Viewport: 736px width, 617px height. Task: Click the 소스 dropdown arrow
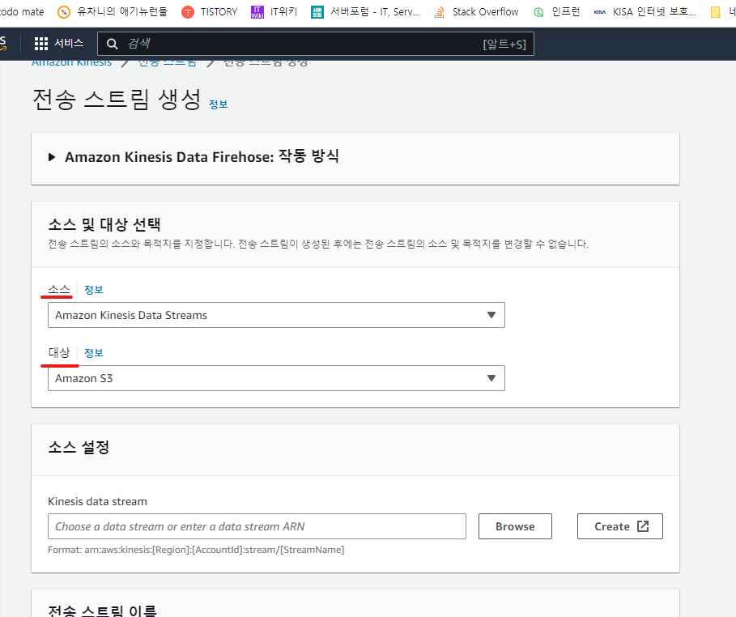pos(491,315)
